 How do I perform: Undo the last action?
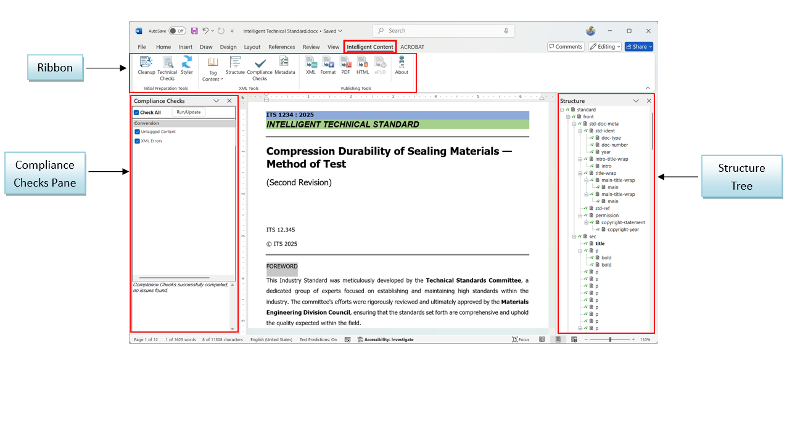coord(205,31)
